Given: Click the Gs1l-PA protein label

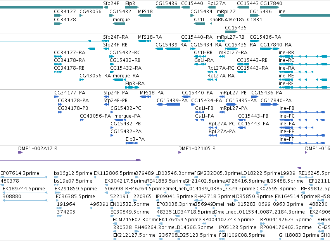Looking at the screenshot, I should (x=205, y=116).
